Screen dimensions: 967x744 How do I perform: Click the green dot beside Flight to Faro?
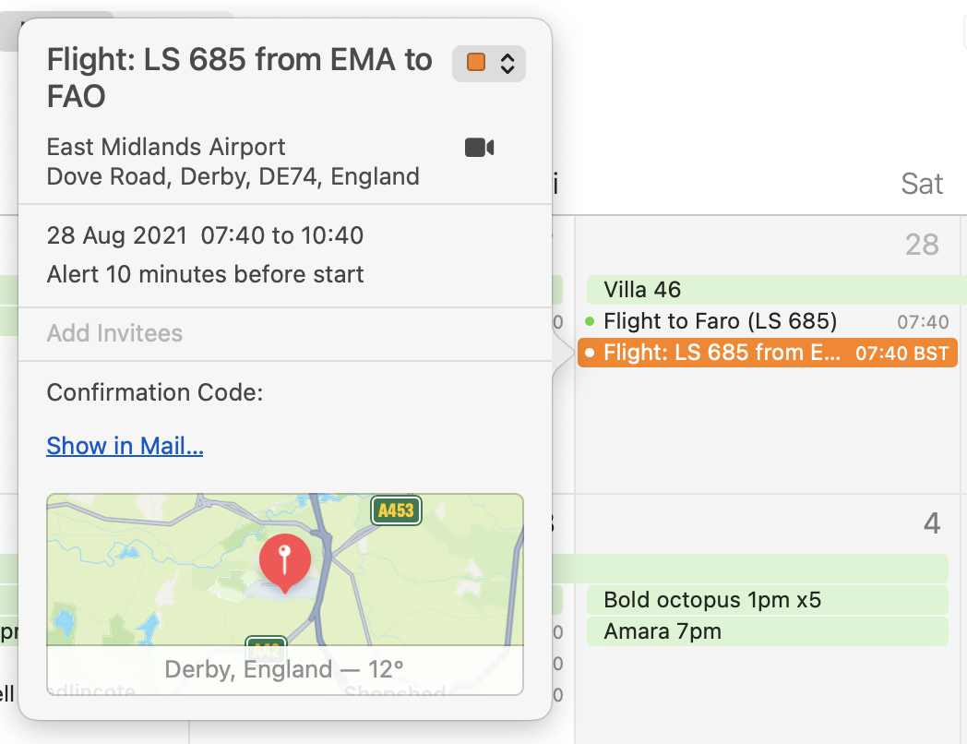click(590, 321)
